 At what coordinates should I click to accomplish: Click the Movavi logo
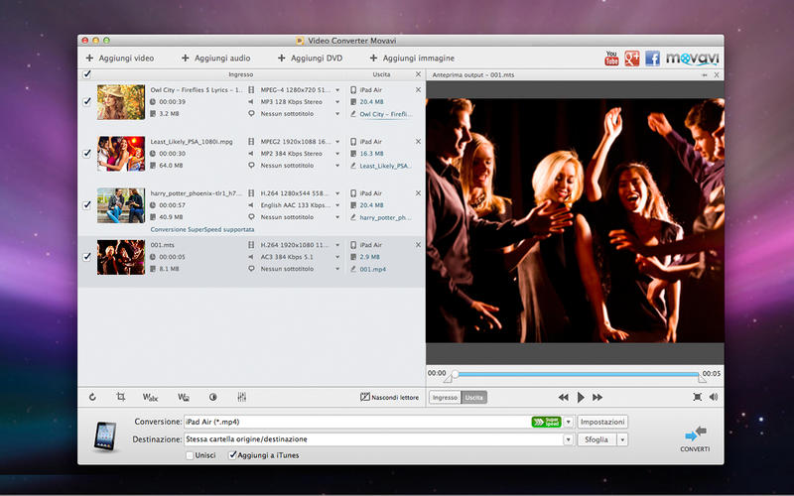point(692,59)
